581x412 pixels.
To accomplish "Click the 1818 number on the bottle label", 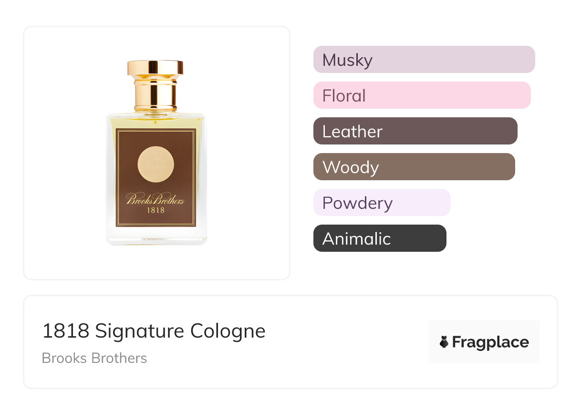I will [x=156, y=210].
